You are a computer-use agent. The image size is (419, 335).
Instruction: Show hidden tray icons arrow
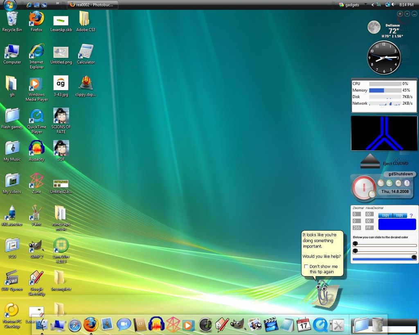[372, 4]
